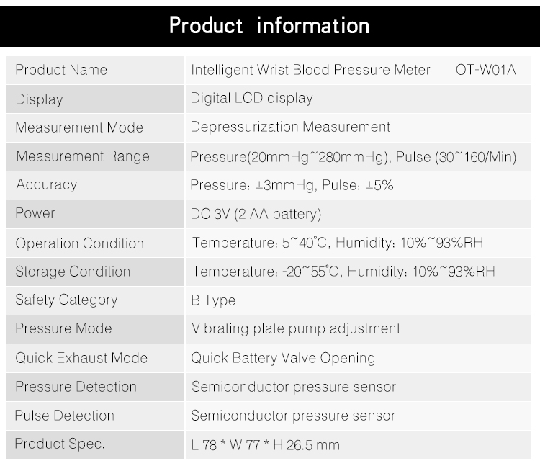Select the Pressure and Pulse range text
Viewport: 540px width, 466px height.
click(354, 157)
